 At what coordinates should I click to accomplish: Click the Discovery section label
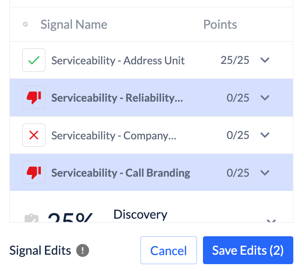point(140,214)
